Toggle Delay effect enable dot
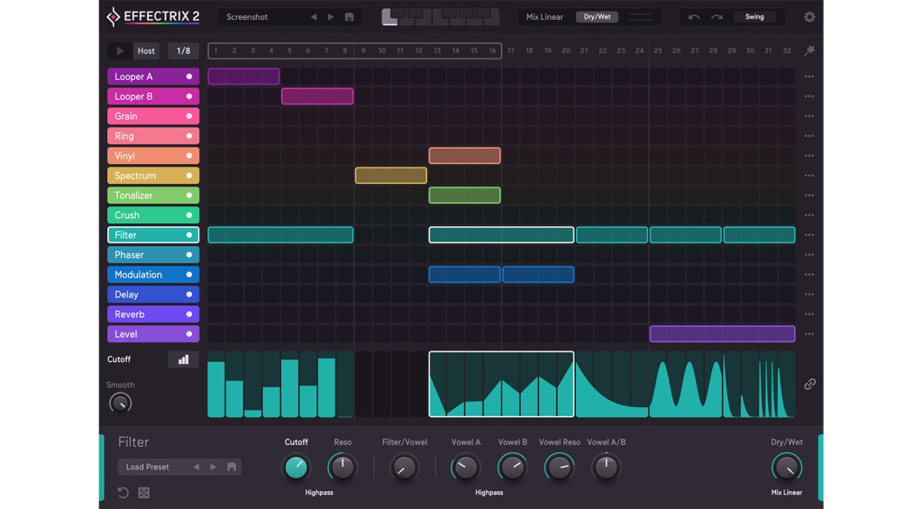The width and height of the screenshot is (923, 509). click(x=189, y=295)
